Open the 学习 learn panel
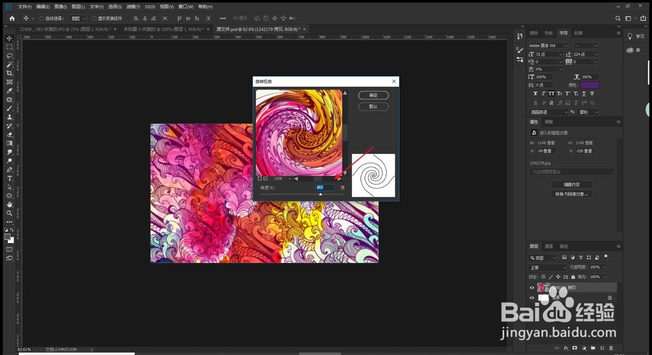This screenshot has width=652, height=355. tap(636, 36)
